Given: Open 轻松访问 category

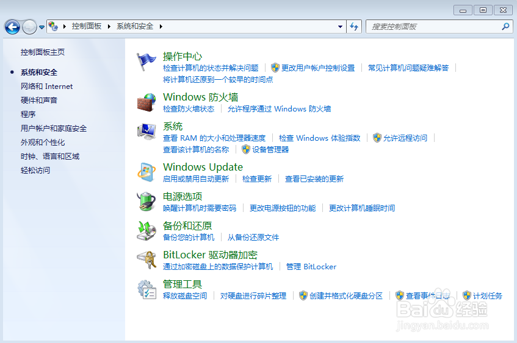Looking at the screenshot, I should coord(35,170).
